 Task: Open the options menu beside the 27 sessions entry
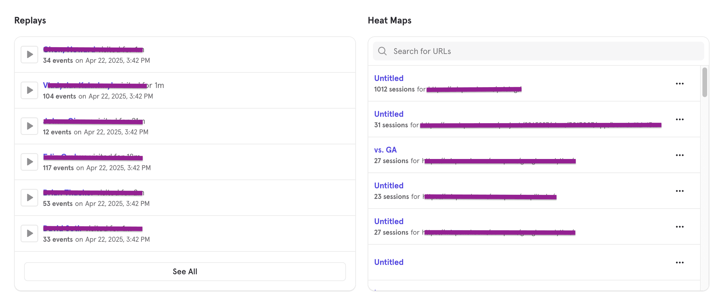click(680, 226)
